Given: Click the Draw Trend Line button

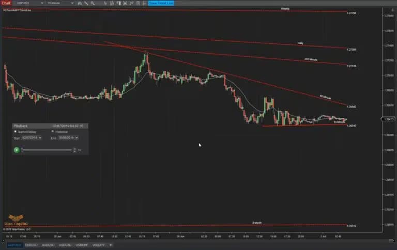Looking at the screenshot, I should pos(161,3).
